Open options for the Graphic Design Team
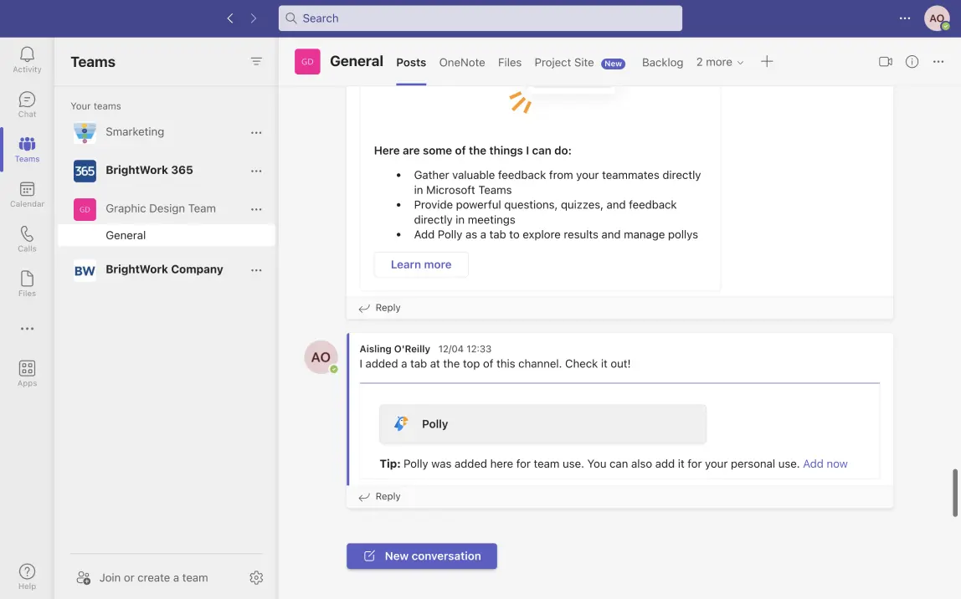Image resolution: width=961 pixels, height=599 pixels. 256,208
